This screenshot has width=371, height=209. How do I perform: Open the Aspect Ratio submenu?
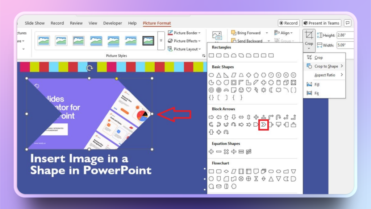point(324,75)
